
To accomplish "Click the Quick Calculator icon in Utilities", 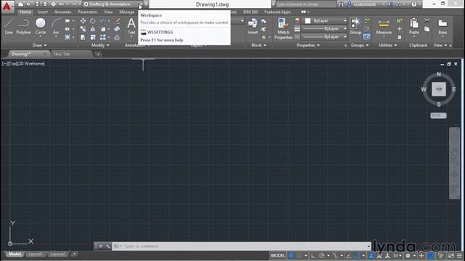I will (x=400, y=37).
